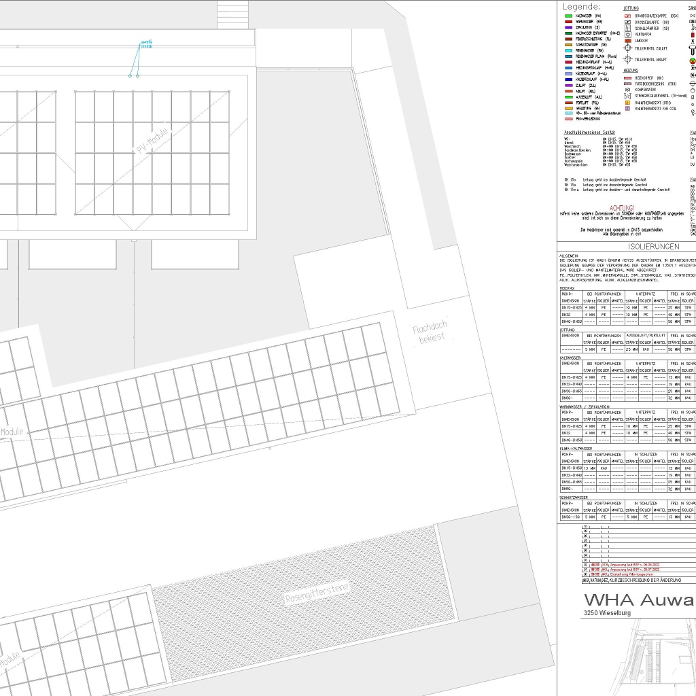Select the Raumthermostat Fan Coil symbol
Viewport: 696px width, 696px height.
tap(627, 108)
